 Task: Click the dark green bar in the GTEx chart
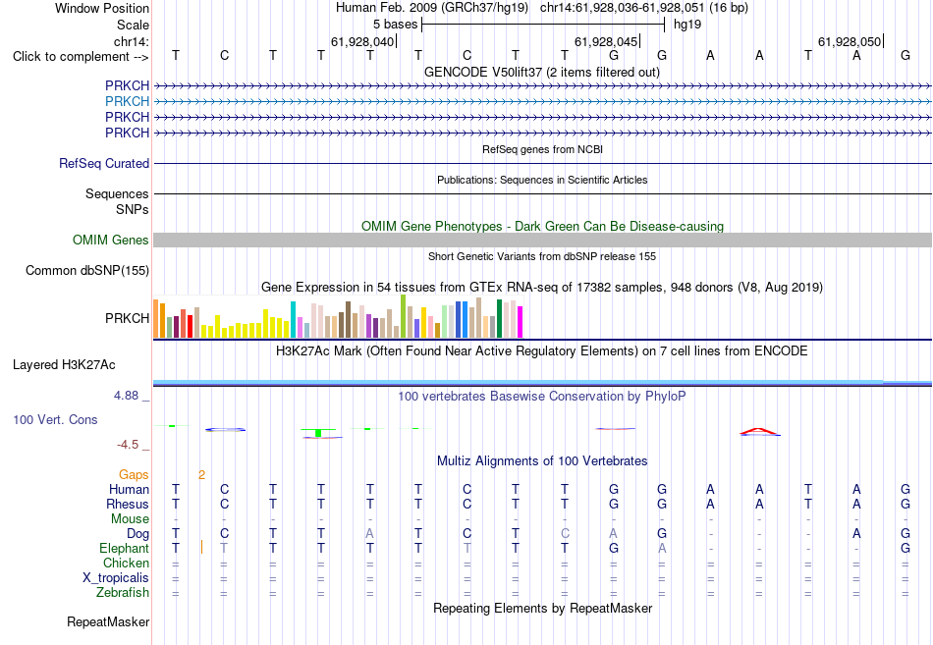click(499, 319)
